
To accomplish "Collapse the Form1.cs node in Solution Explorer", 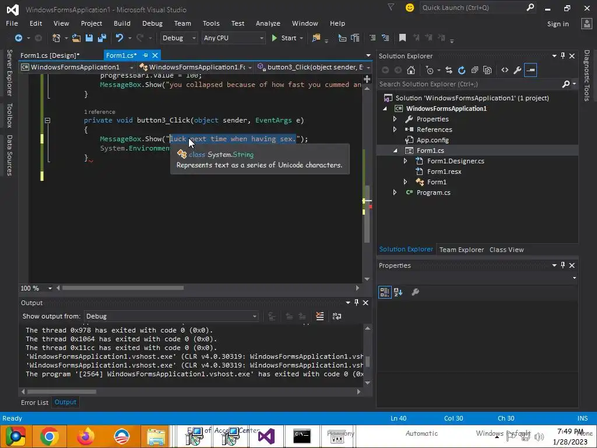I will pos(395,150).
